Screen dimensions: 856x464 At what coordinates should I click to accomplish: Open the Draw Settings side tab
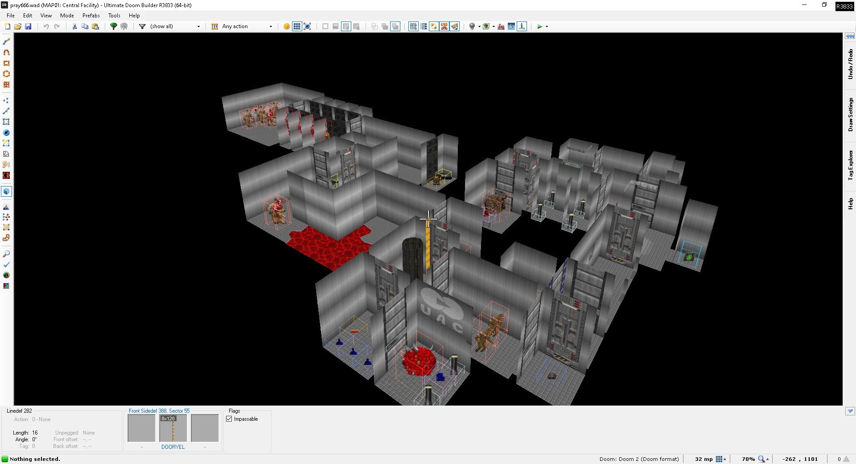850,115
